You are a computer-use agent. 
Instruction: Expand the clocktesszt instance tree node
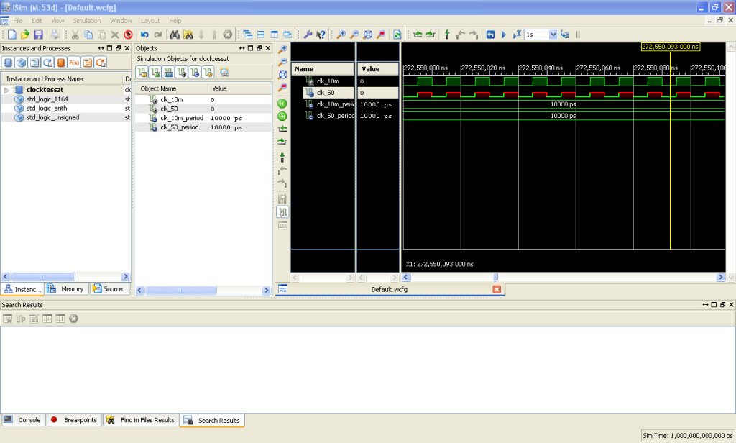coord(6,90)
